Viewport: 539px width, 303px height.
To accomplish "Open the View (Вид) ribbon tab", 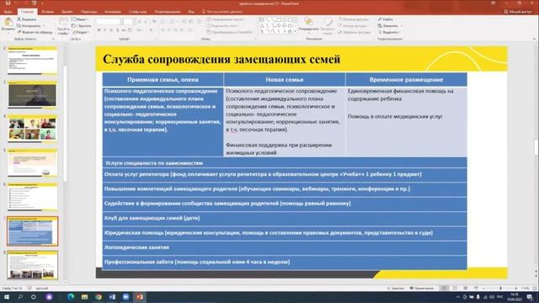I will pyautogui.click(x=191, y=12).
